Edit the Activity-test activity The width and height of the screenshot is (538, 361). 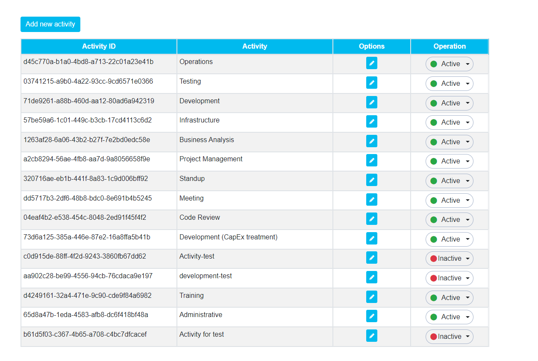click(372, 258)
